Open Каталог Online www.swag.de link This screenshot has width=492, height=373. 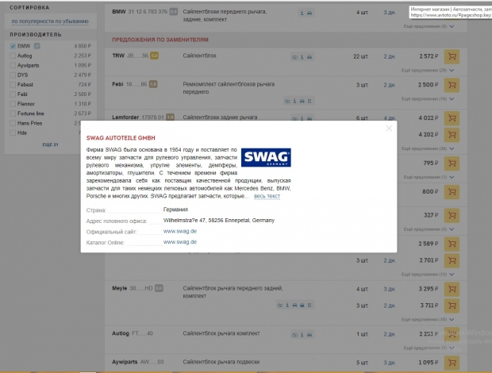click(179, 241)
